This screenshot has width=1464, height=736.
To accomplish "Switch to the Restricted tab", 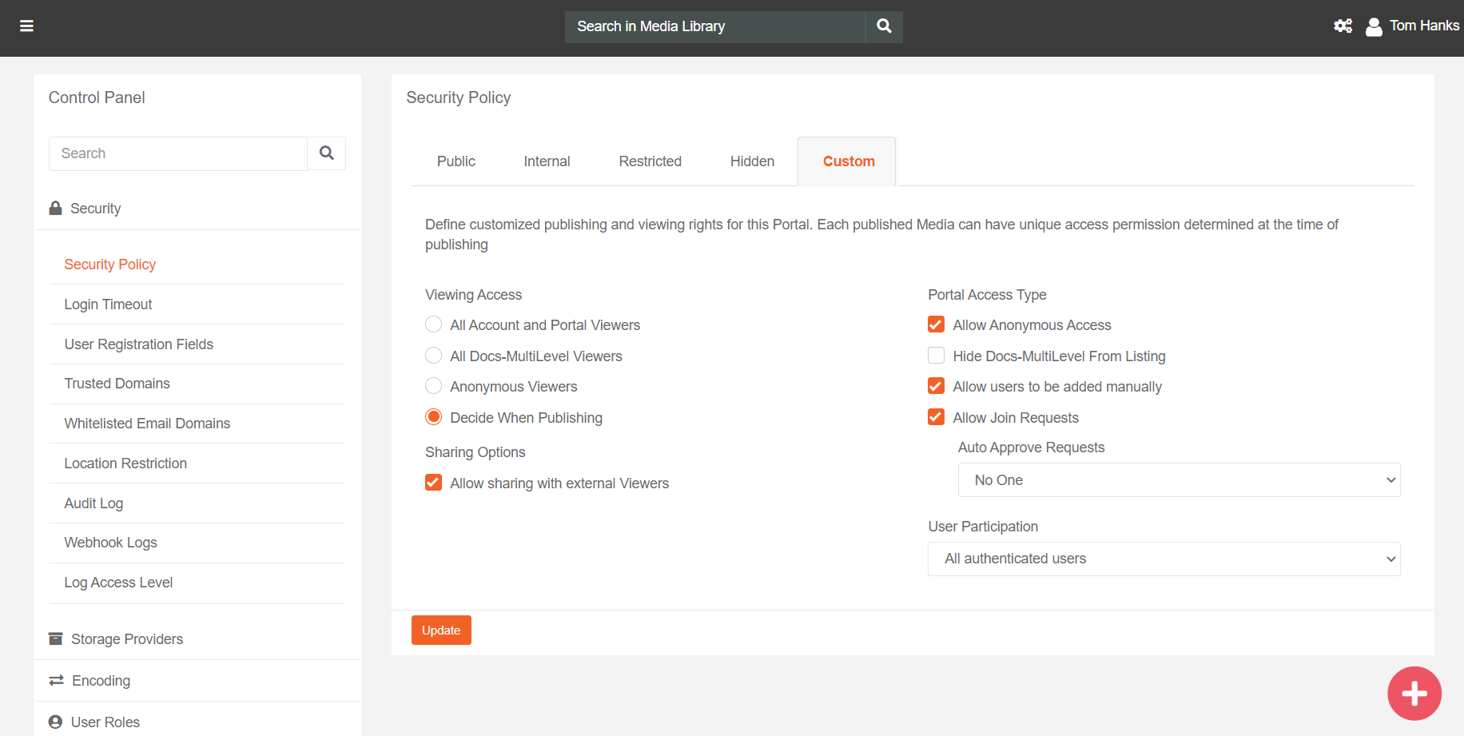I will coord(650,161).
